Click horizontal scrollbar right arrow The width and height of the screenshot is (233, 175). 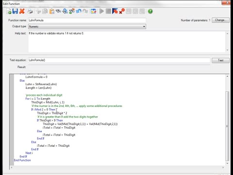223,167
